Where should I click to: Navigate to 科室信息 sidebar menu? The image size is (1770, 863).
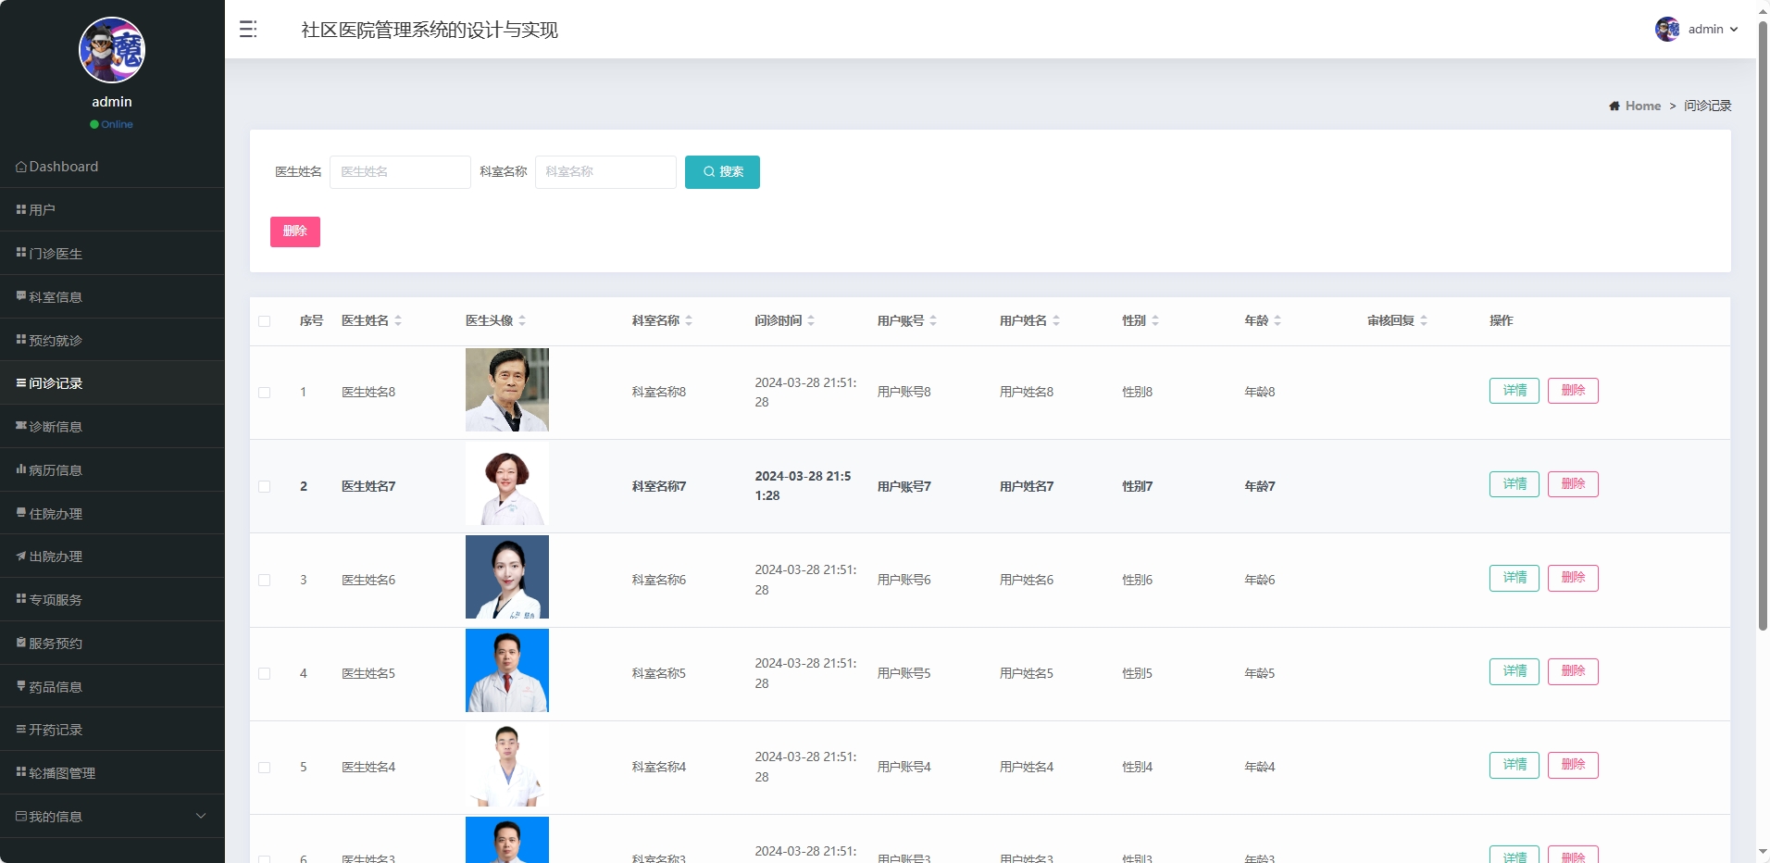(112, 296)
